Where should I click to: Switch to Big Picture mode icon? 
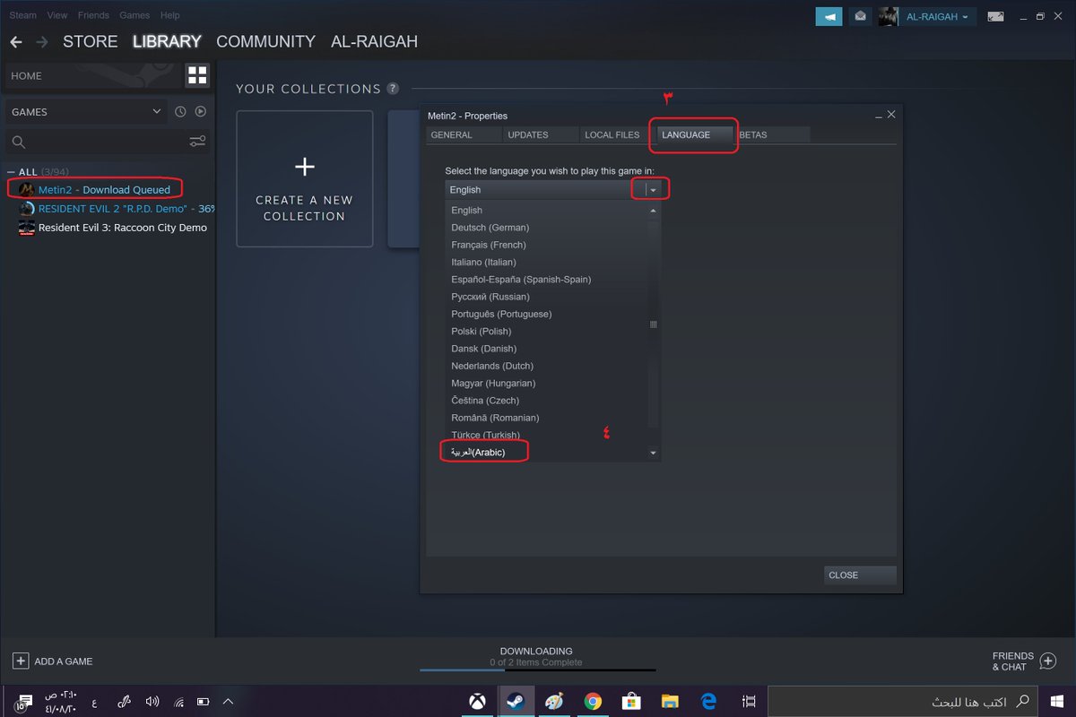[x=996, y=16]
